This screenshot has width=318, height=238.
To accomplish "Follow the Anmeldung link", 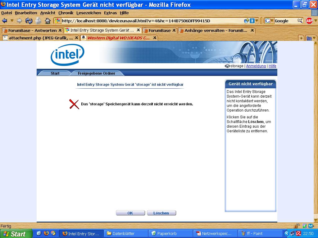I will point(256,66).
